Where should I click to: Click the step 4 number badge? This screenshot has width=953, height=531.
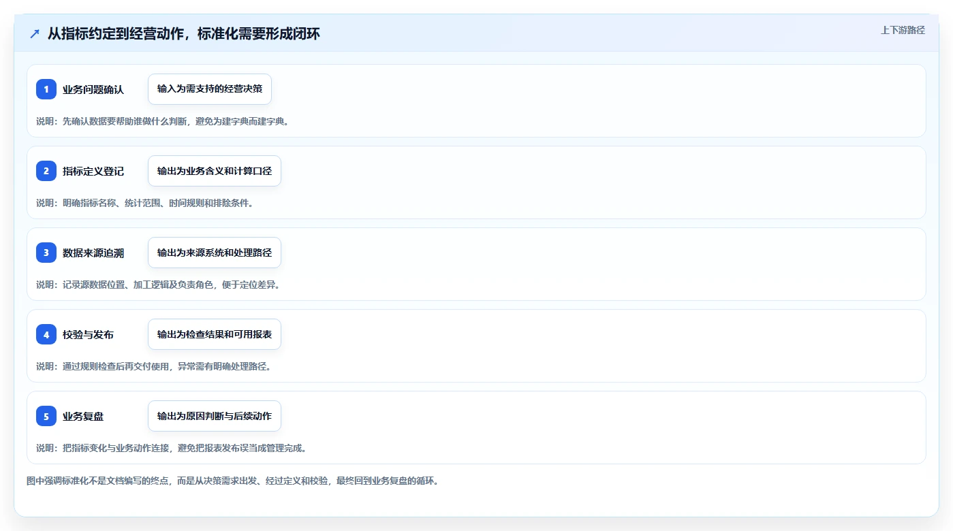click(46, 334)
